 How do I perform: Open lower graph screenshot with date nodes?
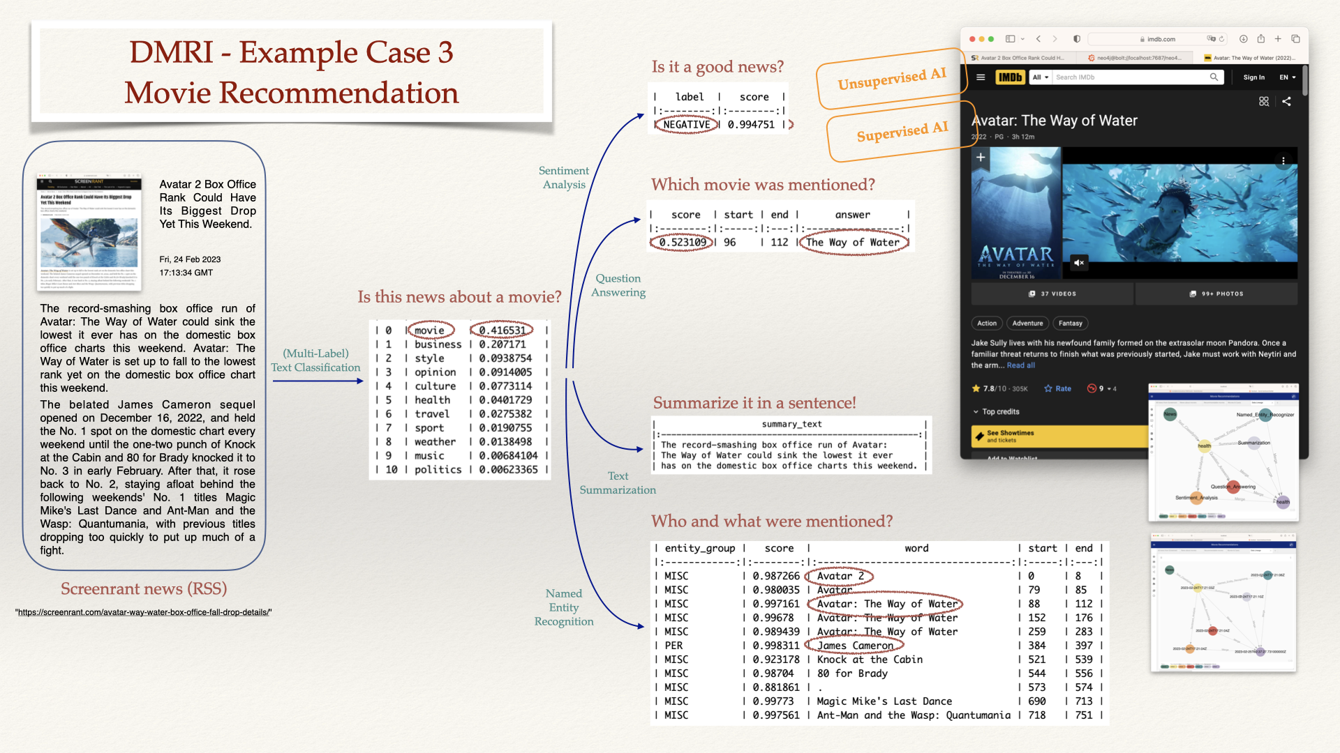[x=1223, y=604]
